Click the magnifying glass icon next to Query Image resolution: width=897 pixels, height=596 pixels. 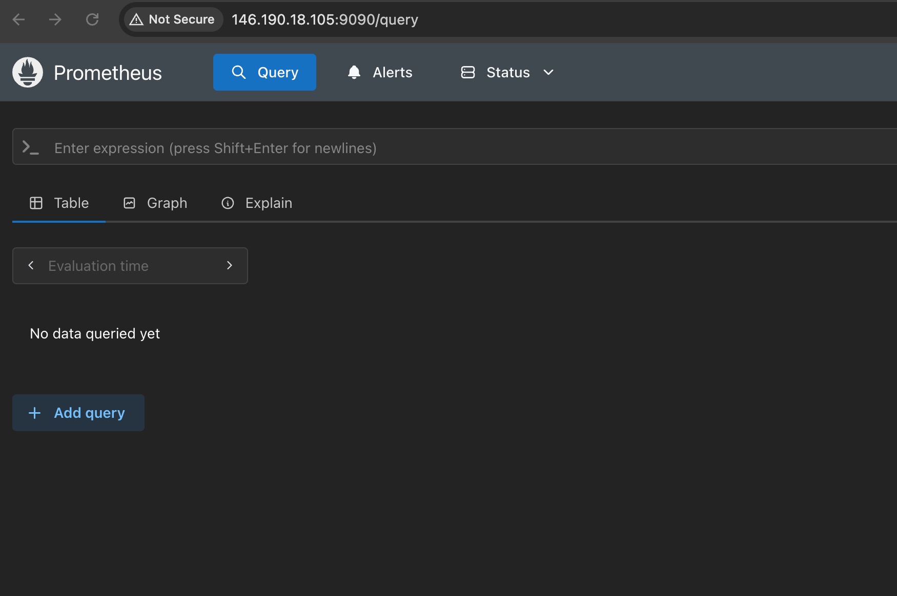click(239, 72)
